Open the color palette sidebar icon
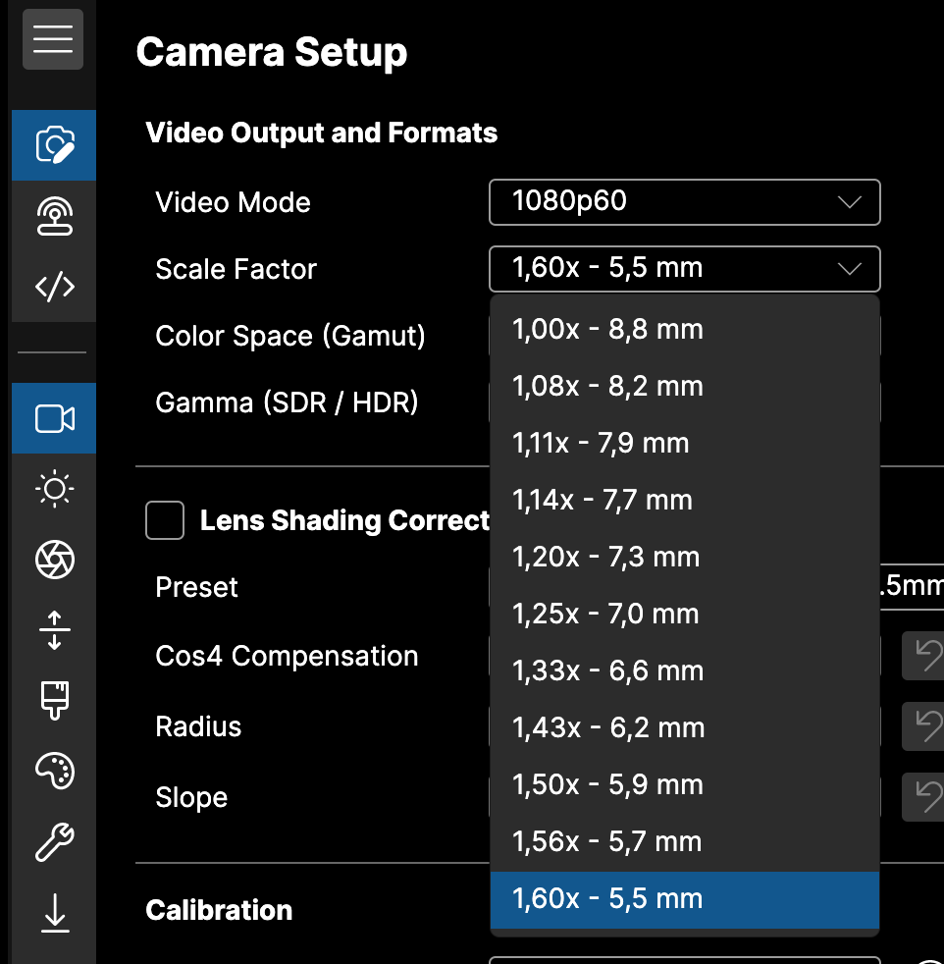Image resolution: width=944 pixels, height=964 pixels. [x=54, y=771]
